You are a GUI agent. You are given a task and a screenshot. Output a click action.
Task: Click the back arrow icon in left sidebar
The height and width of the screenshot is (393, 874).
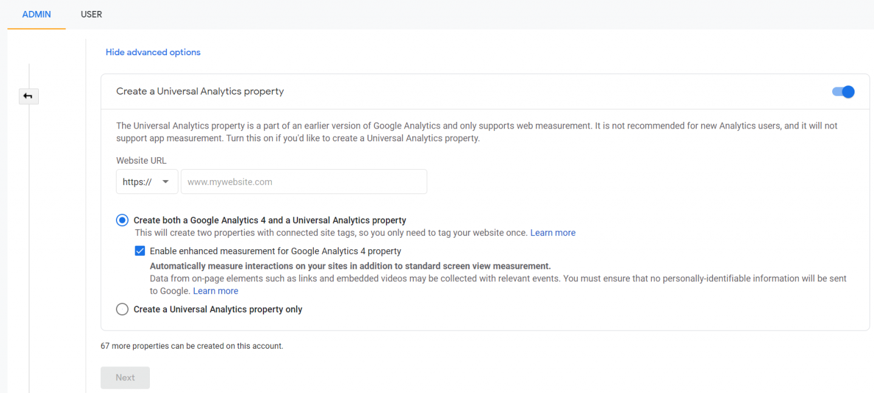click(29, 96)
